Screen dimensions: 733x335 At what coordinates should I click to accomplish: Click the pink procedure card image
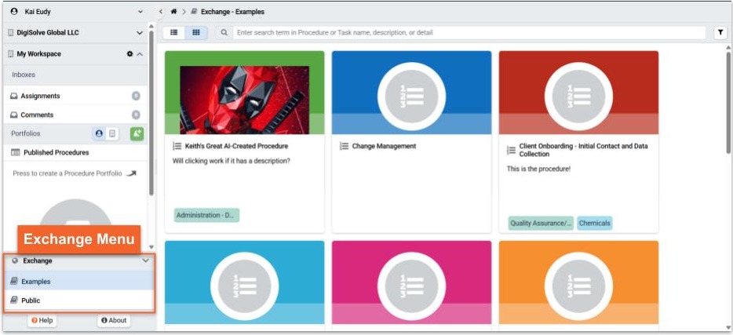pyautogui.click(x=411, y=282)
